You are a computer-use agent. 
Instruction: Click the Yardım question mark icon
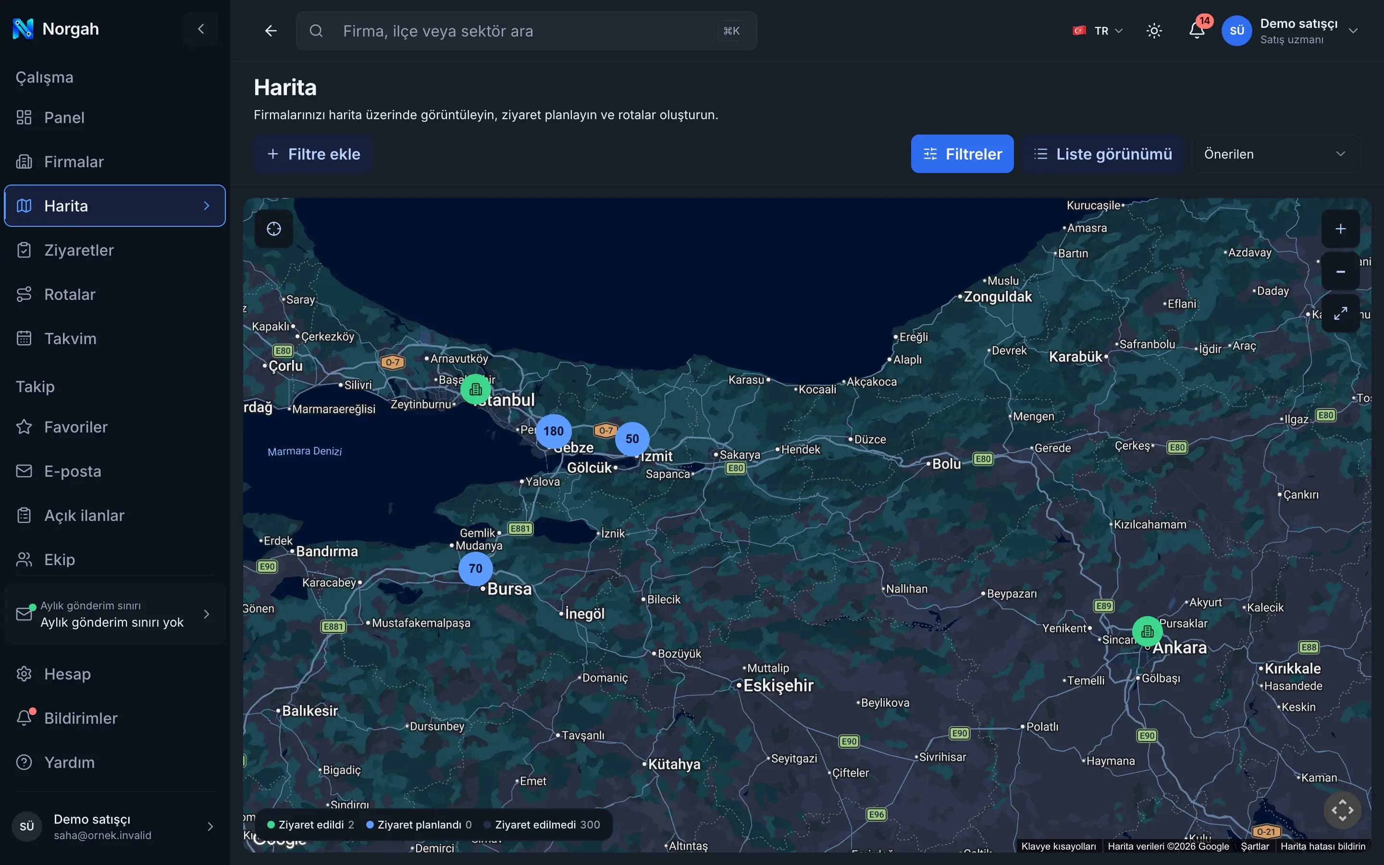point(24,762)
